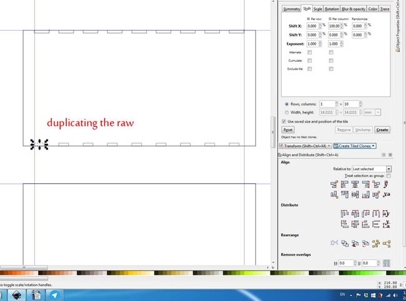The image size is (406, 301).
Task: Distribute left edges equidistantly
Action: pyautogui.click(x=344, y=214)
